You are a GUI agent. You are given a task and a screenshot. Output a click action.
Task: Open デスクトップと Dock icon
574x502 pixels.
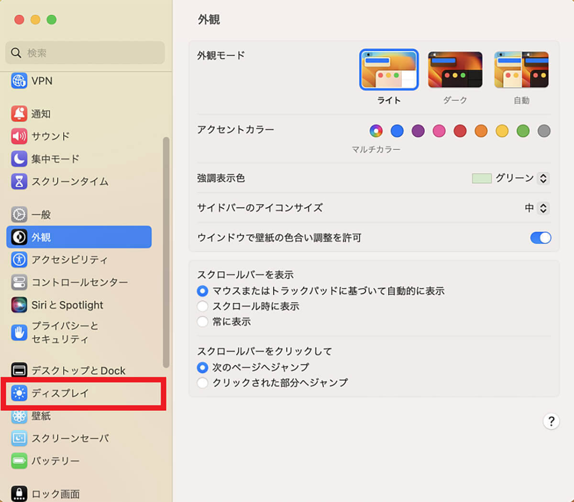pos(19,370)
